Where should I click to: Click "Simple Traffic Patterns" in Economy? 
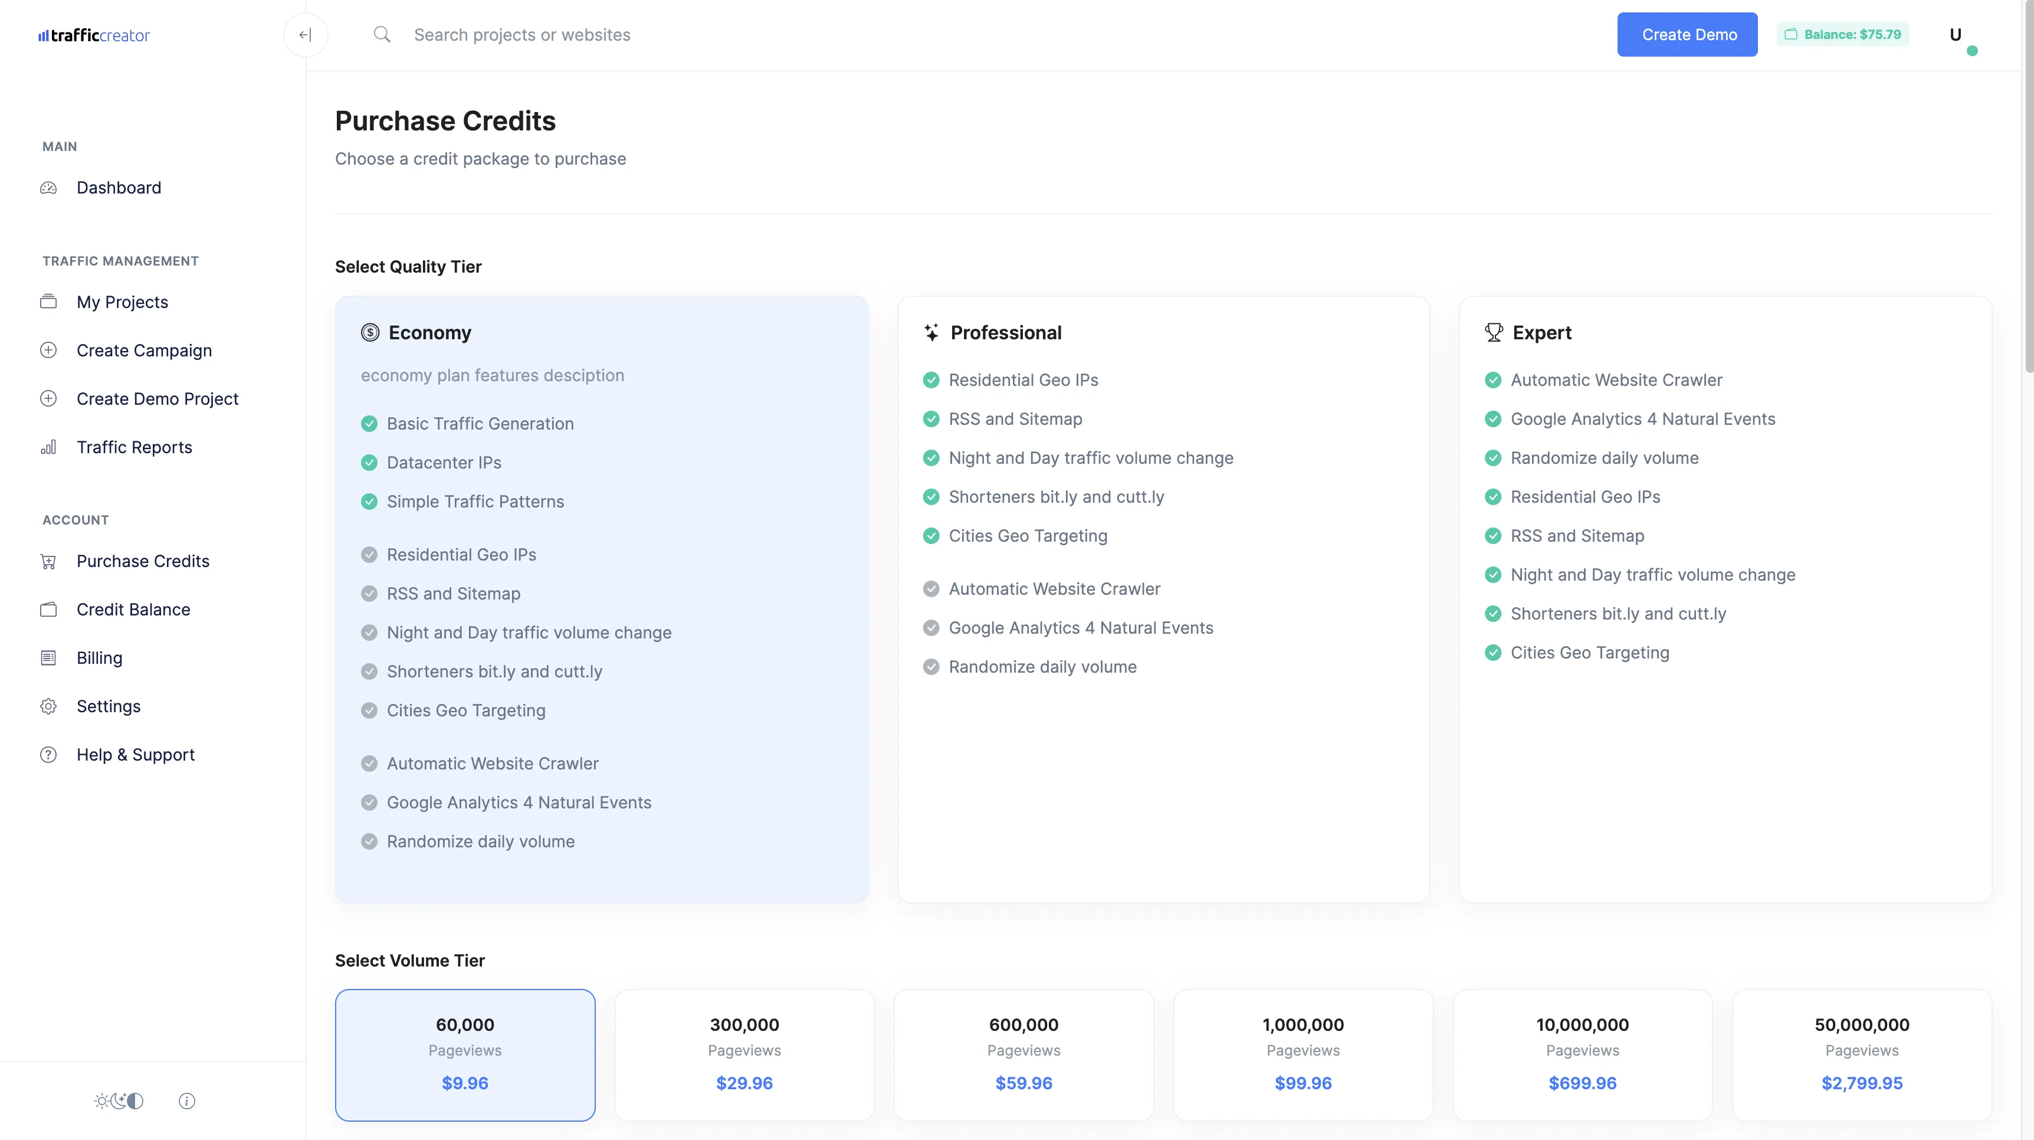[475, 502]
